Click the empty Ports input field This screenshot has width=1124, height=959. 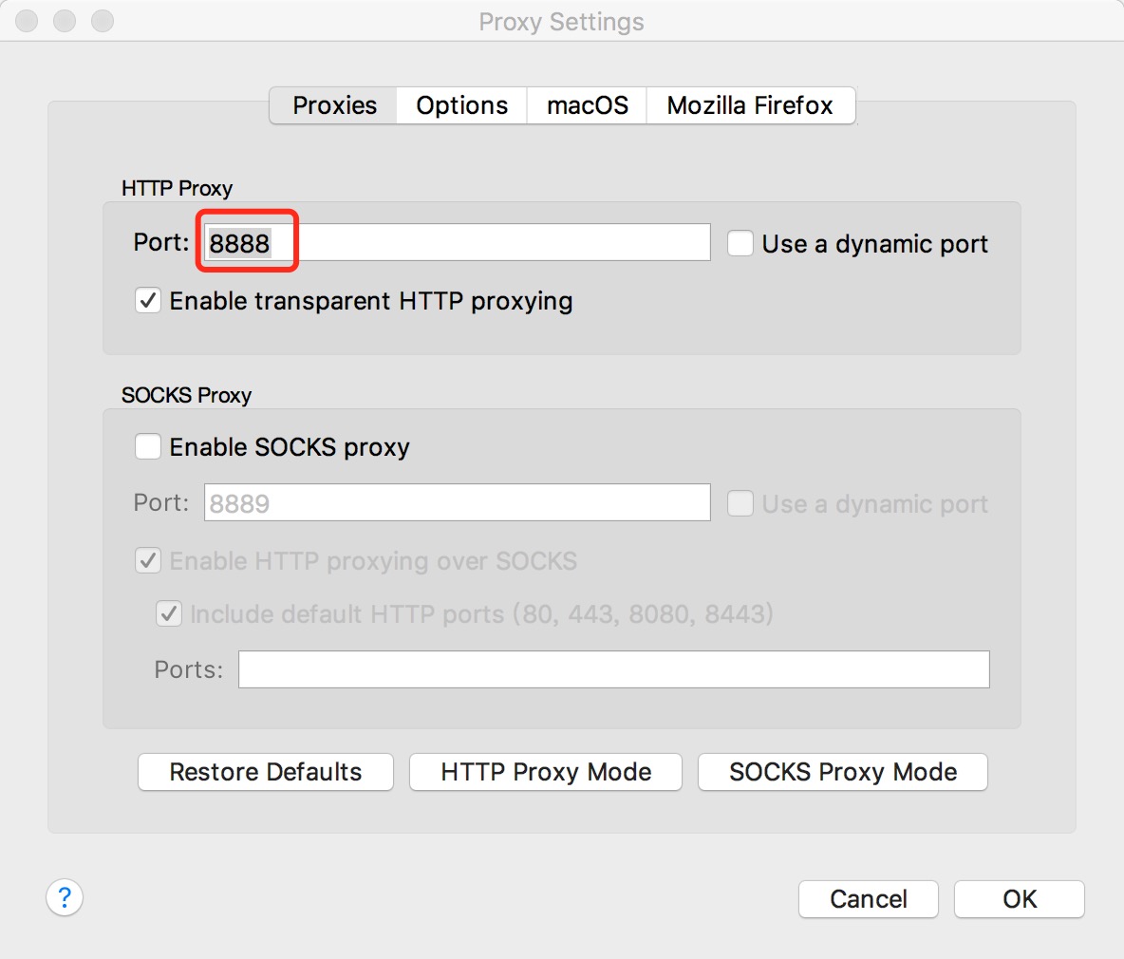click(x=613, y=669)
